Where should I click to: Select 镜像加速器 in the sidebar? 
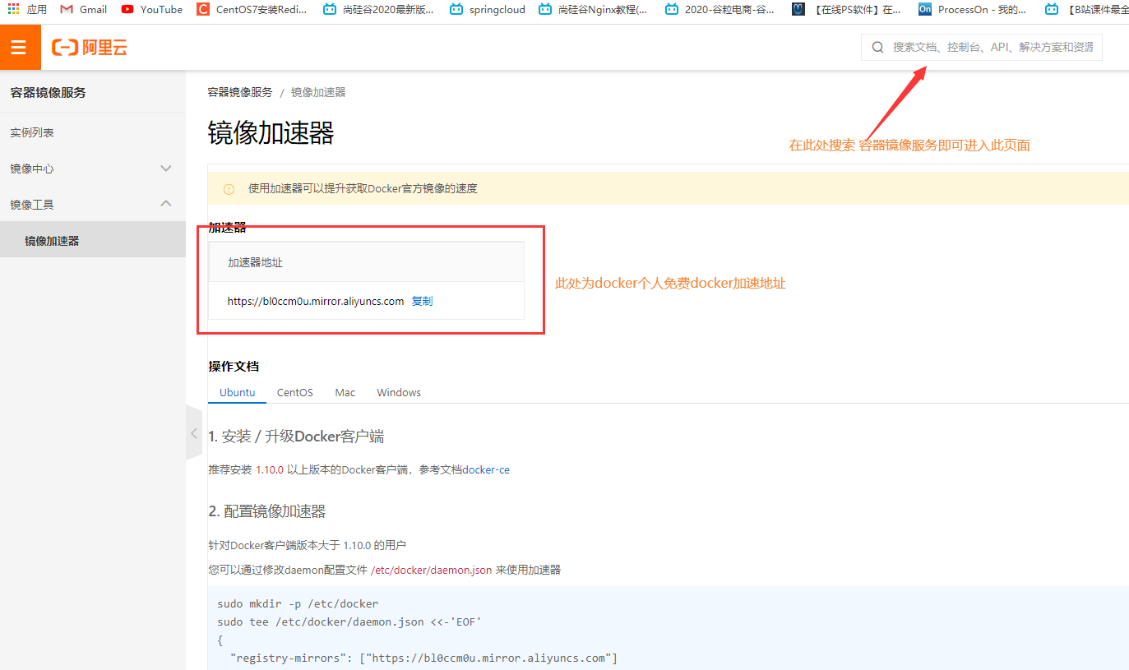click(93, 240)
